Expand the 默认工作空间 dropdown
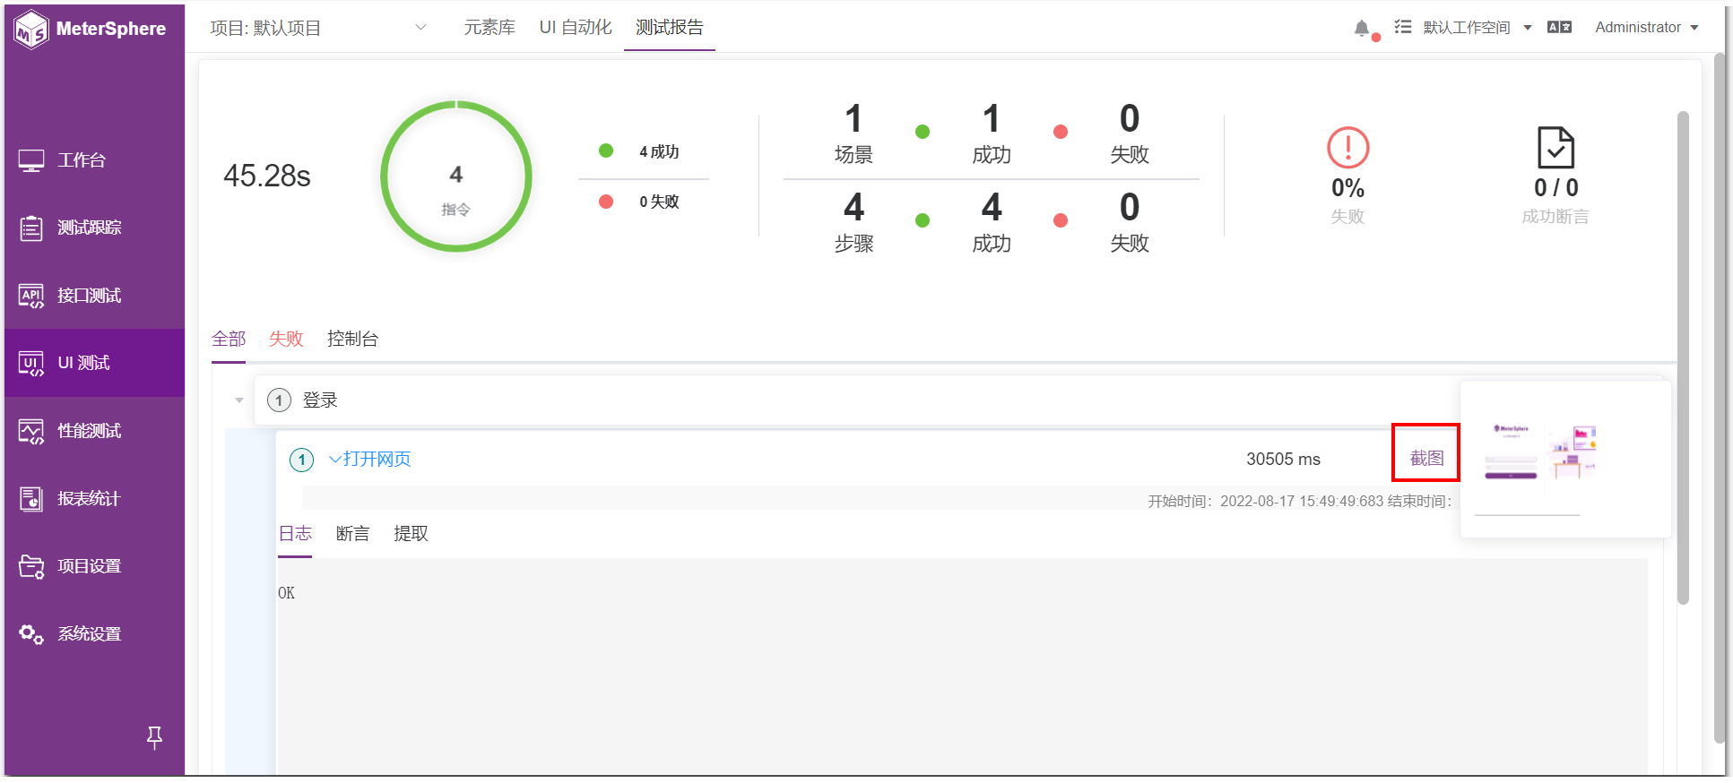 point(1477,28)
